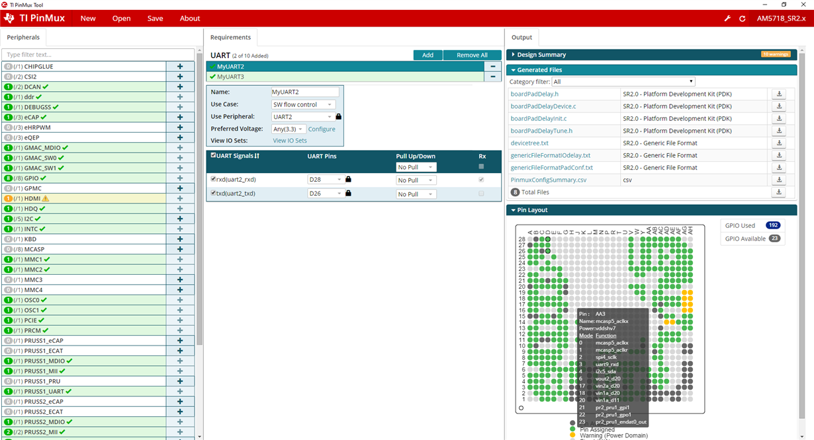Click the Configure voltage link
Viewport: 814px width, 440px height.
pyautogui.click(x=322, y=129)
